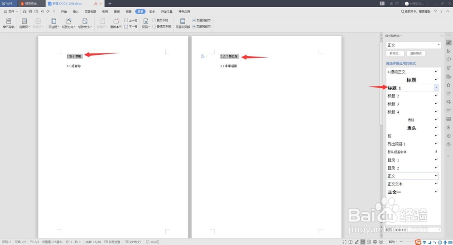Screen dimensions: 453x245
Task: Click the 查找命令 search box
Action: pyautogui.click(x=415, y=12)
